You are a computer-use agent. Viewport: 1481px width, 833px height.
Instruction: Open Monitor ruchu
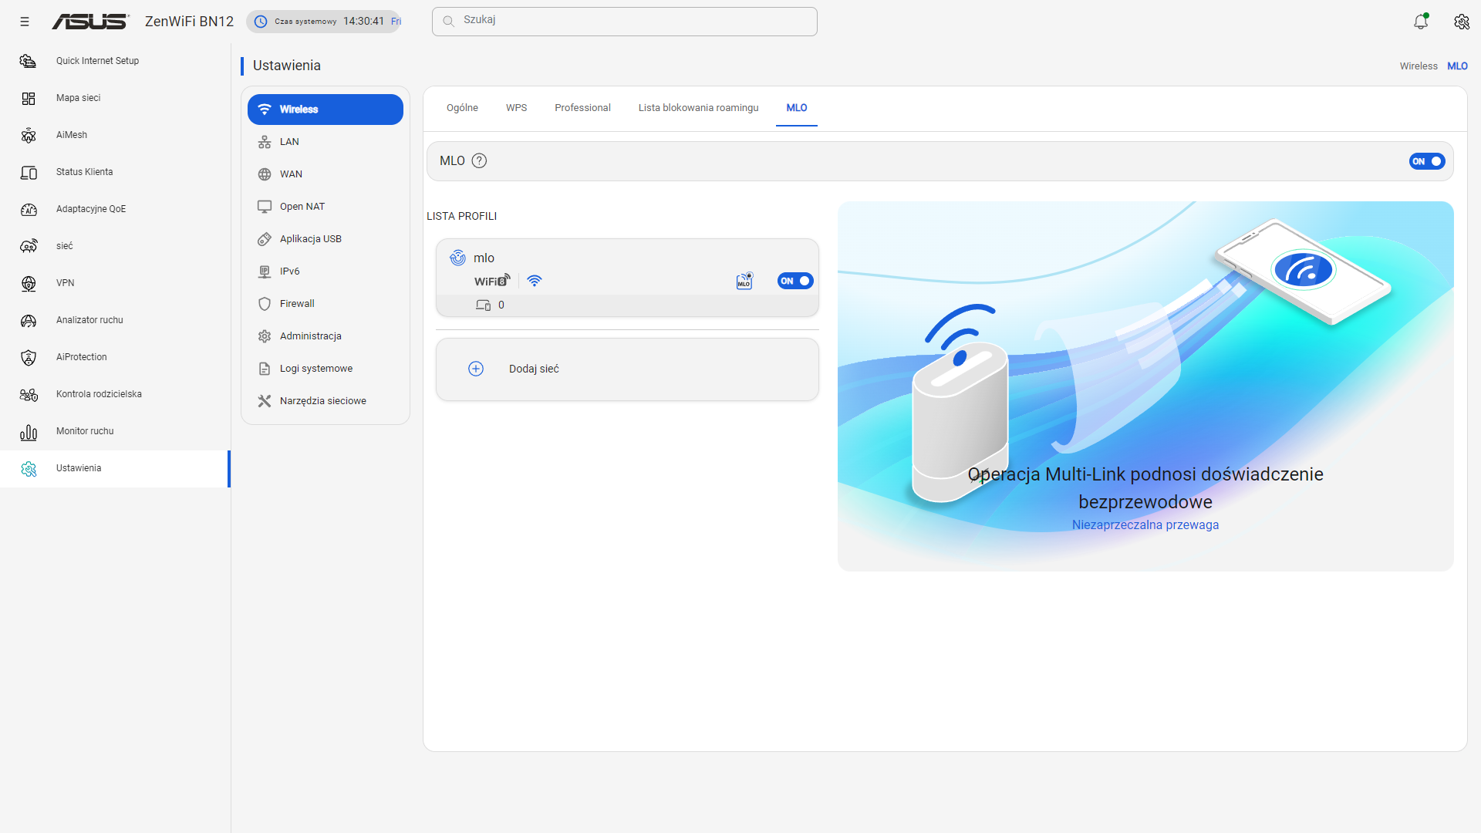116,431
